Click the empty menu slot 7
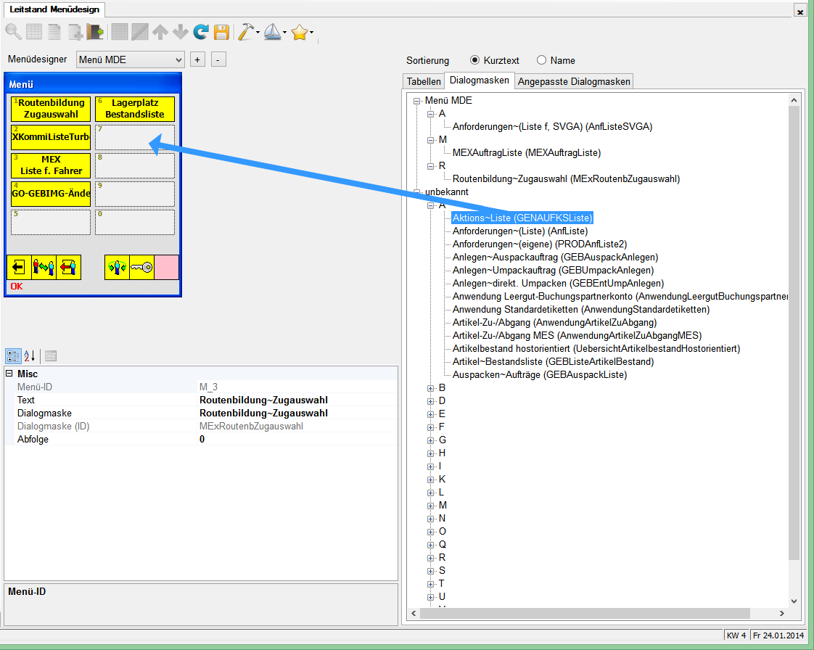 [135, 137]
